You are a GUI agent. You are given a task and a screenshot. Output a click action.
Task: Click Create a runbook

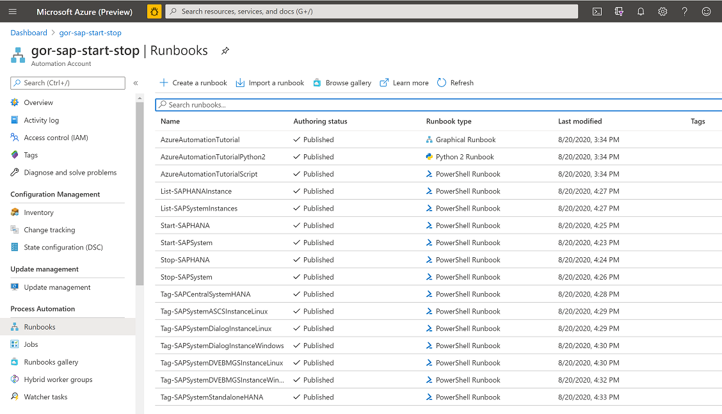(x=193, y=83)
